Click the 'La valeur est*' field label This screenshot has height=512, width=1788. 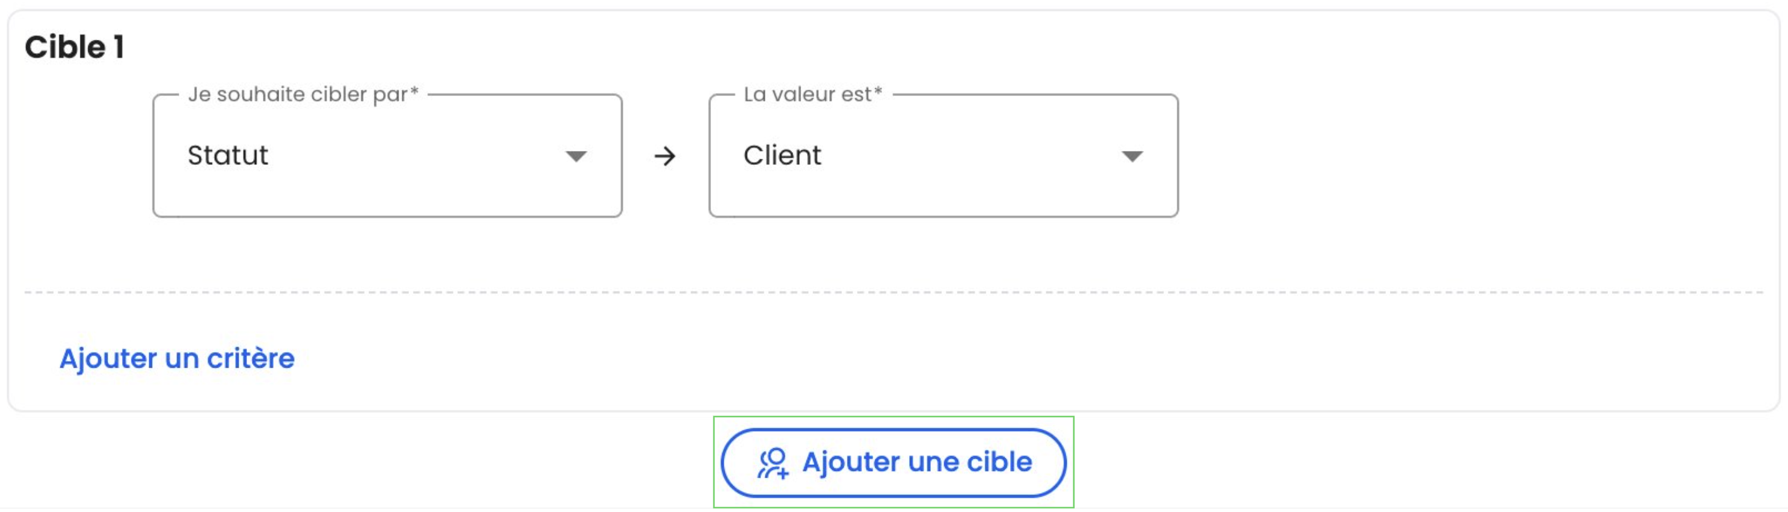point(813,94)
